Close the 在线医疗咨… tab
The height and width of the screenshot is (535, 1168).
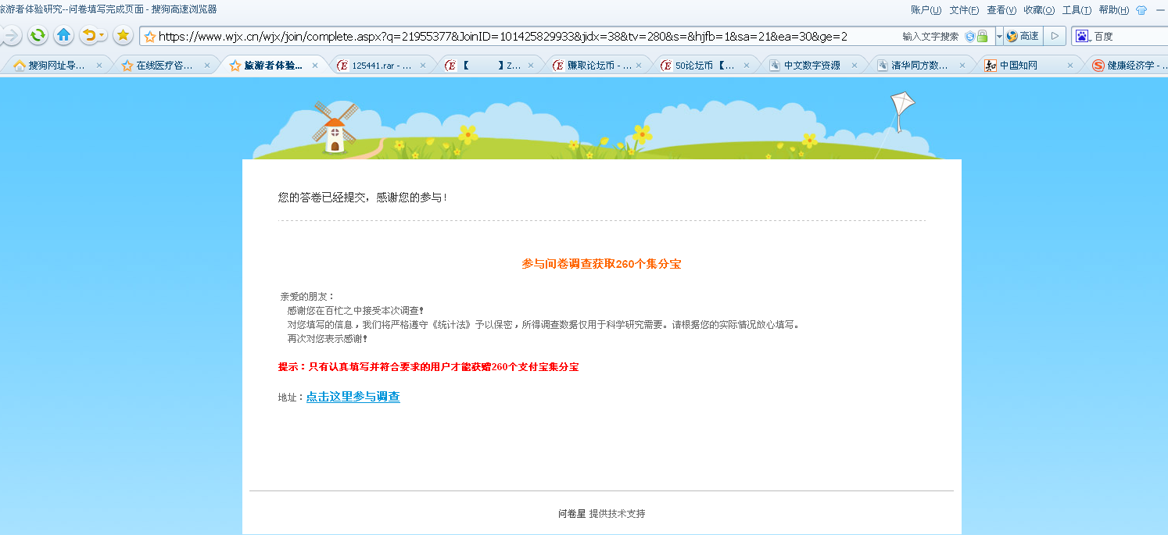[x=207, y=66]
